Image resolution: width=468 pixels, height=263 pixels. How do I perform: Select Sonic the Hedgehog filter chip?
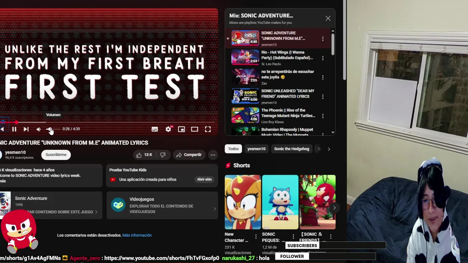[291, 149]
